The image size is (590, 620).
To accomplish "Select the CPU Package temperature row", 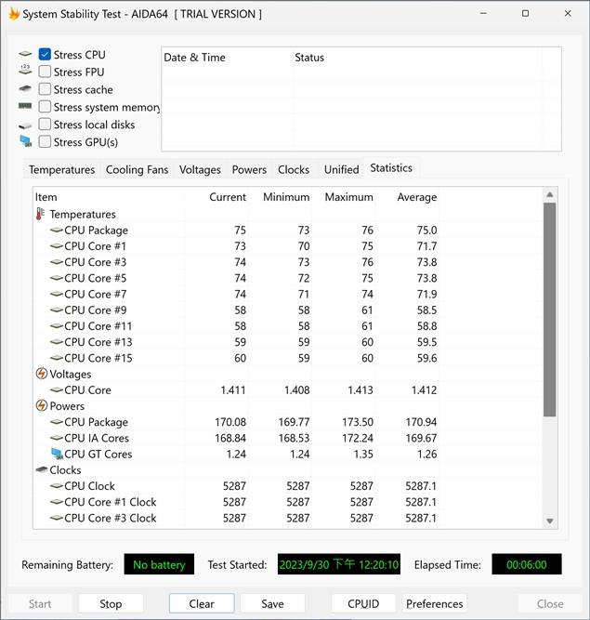I will 96,231.
